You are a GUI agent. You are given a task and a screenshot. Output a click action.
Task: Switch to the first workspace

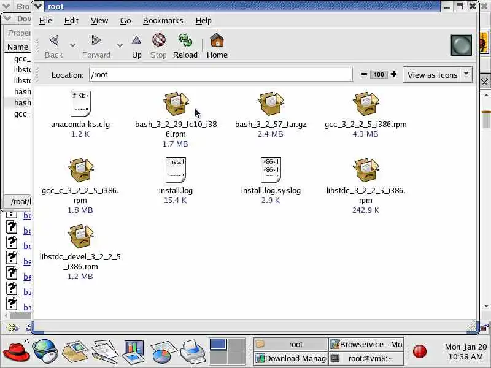pyautogui.click(x=218, y=344)
